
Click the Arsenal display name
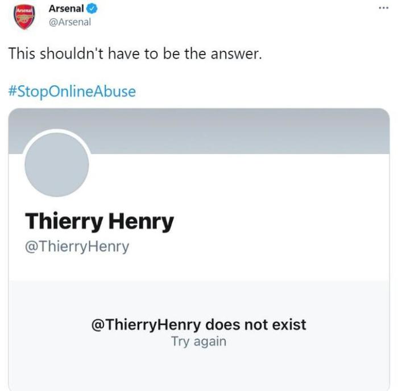click(x=66, y=9)
